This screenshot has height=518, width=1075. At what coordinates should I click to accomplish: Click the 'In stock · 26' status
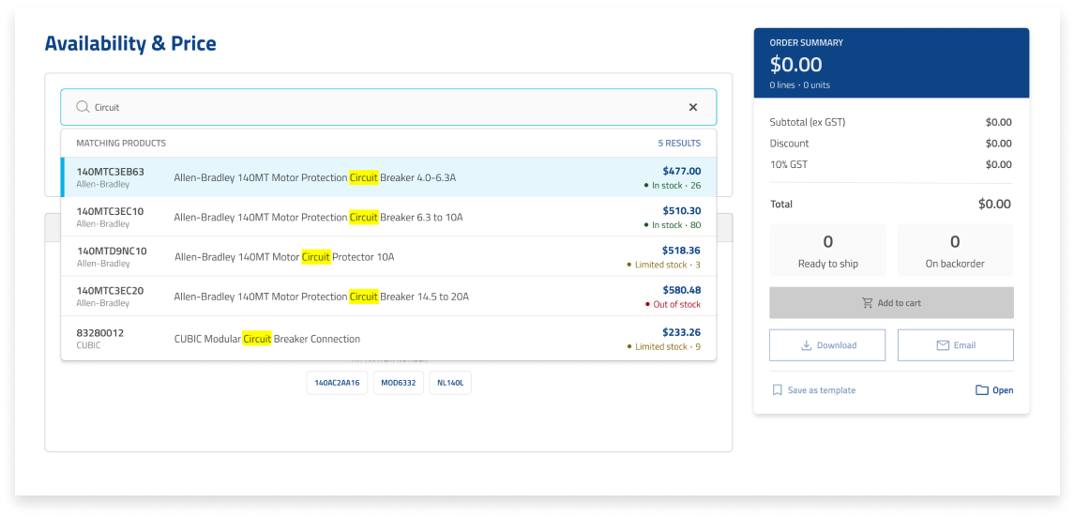coord(672,185)
